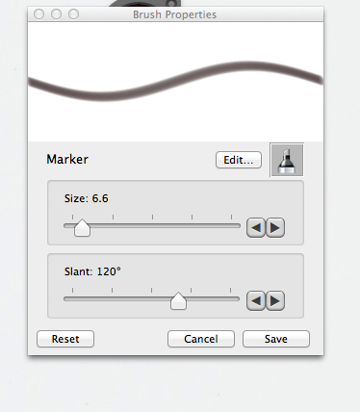Increase Size with the right arrow
360x412 pixels.
275,228
